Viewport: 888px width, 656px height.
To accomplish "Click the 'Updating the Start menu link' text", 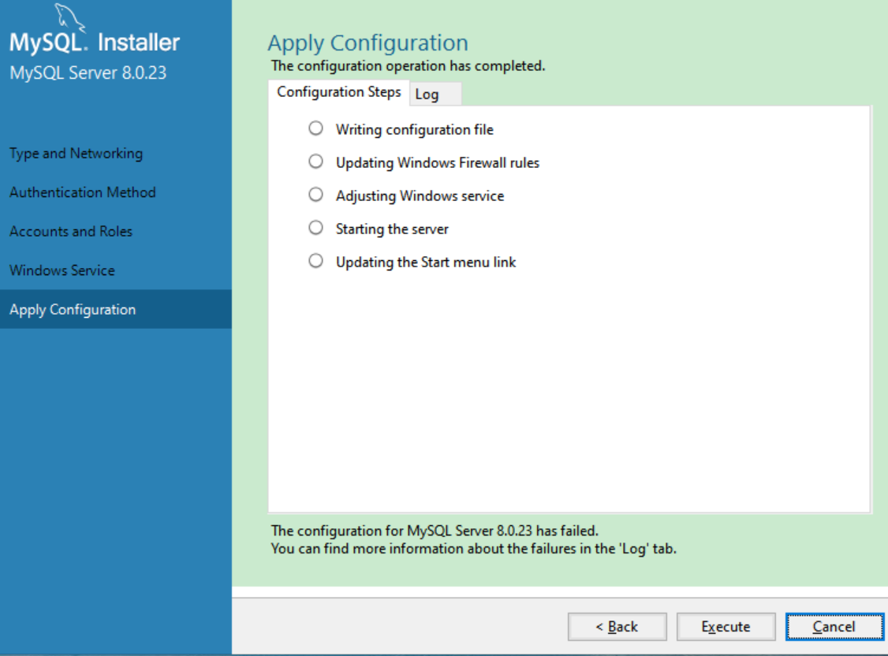I will pos(426,262).
